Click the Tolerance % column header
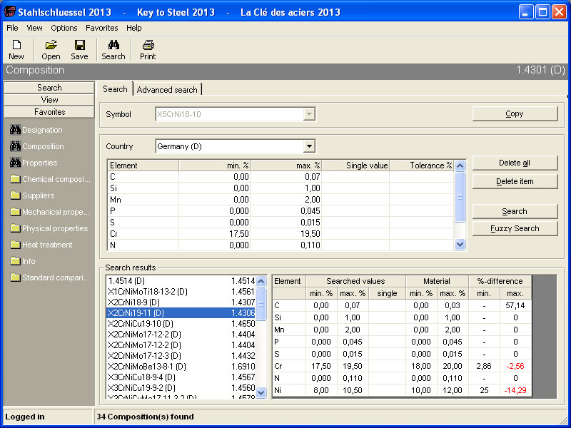Image resolution: width=571 pixels, height=428 pixels. [x=422, y=165]
